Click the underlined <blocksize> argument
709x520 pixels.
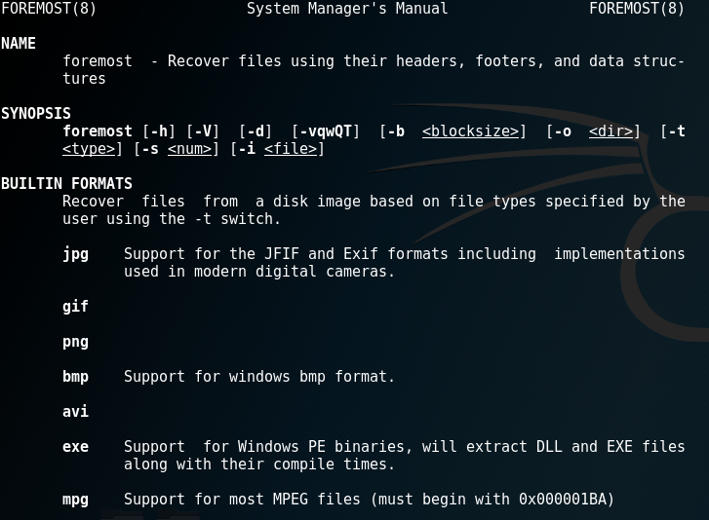click(x=470, y=131)
